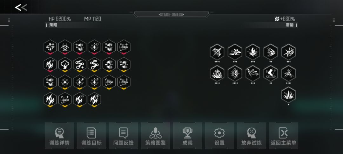This screenshot has width=343, height=154.
Task: Open 成就 achievements trophy
Action: click(187, 136)
